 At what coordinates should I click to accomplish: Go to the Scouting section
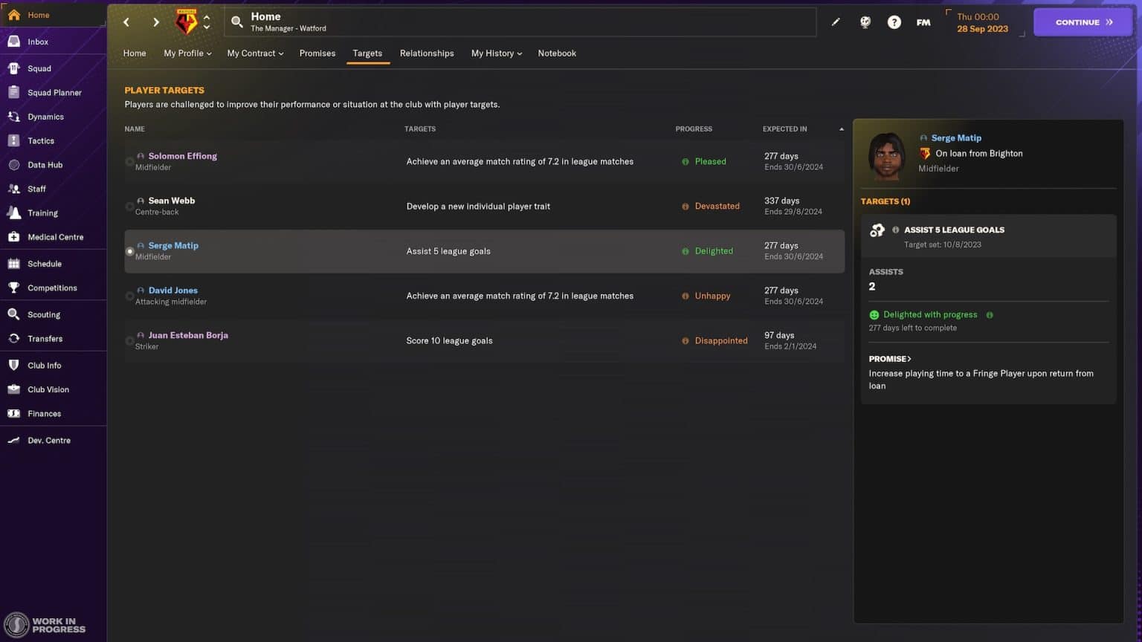44,314
